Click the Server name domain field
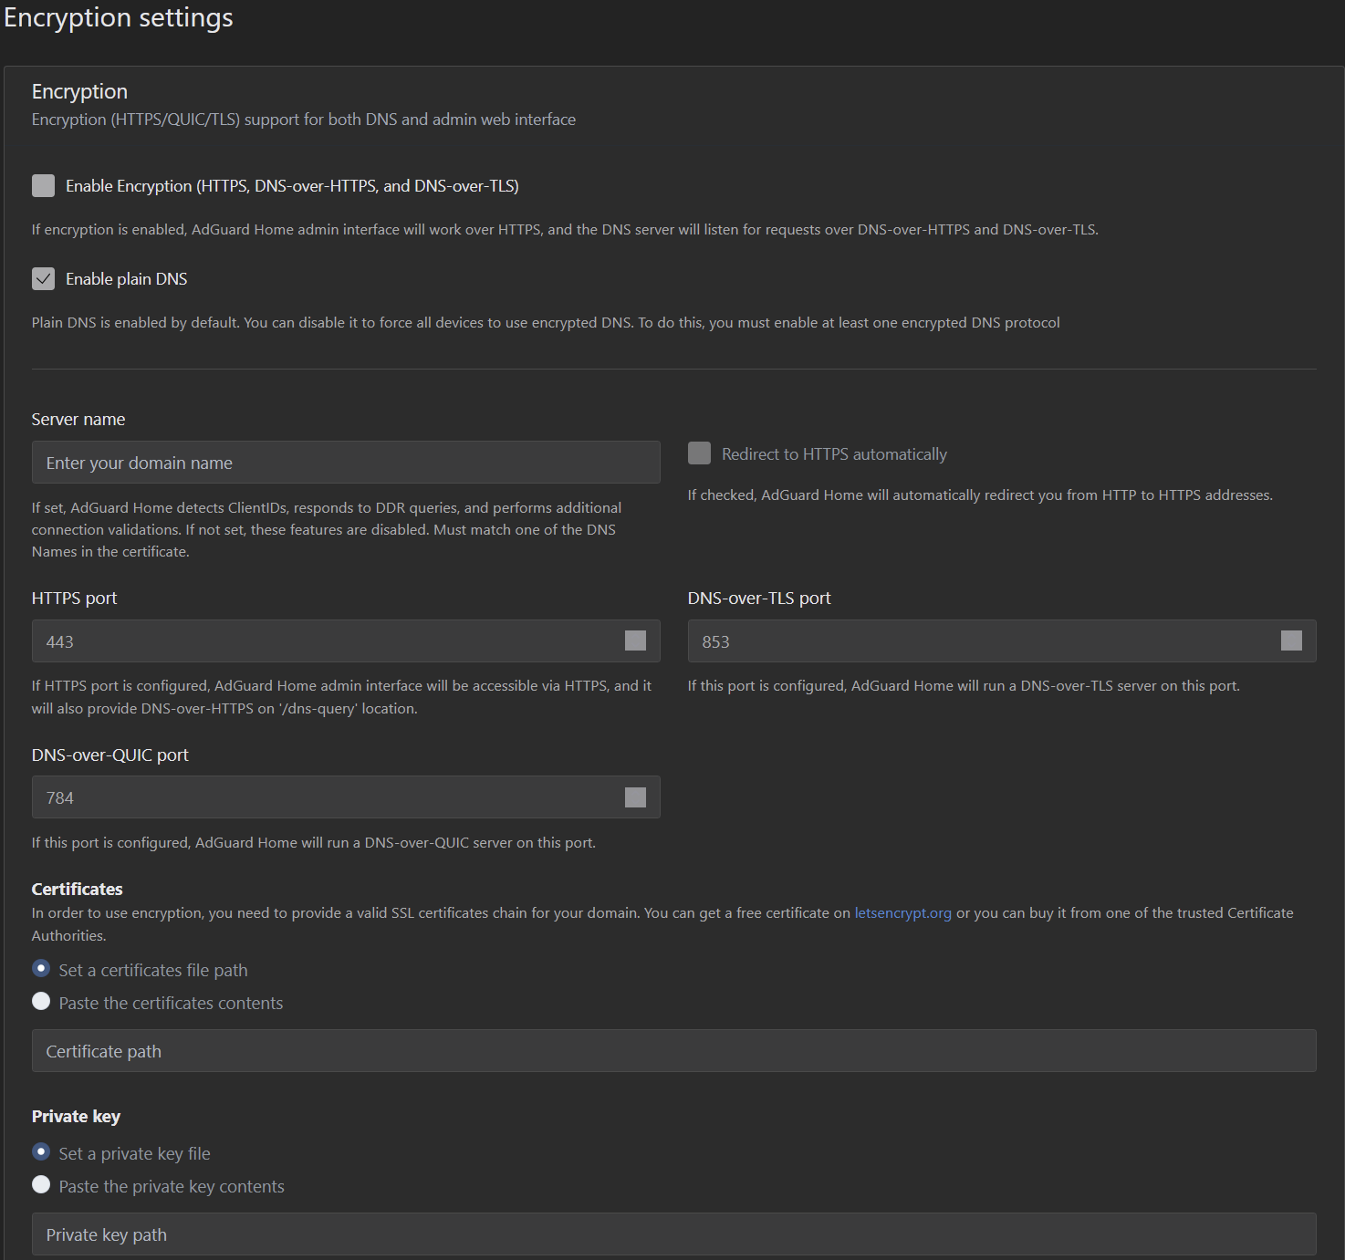 tap(346, 463)
